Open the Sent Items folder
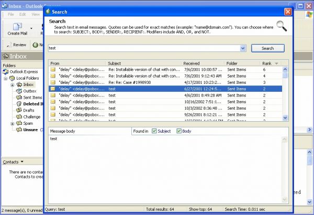Screen dimensions: 314x215 click(x=32, y=98)
